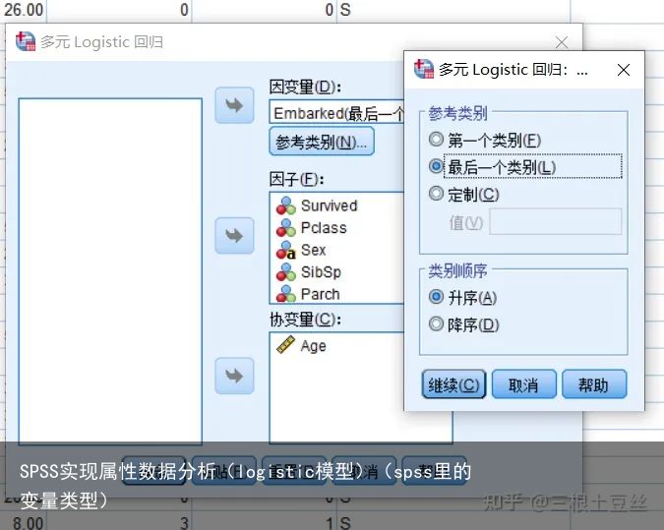The height and width of the screenshot is (530, 664).
Task: Click the SPSS icon in main dialog title
Action: click(26, 41)
